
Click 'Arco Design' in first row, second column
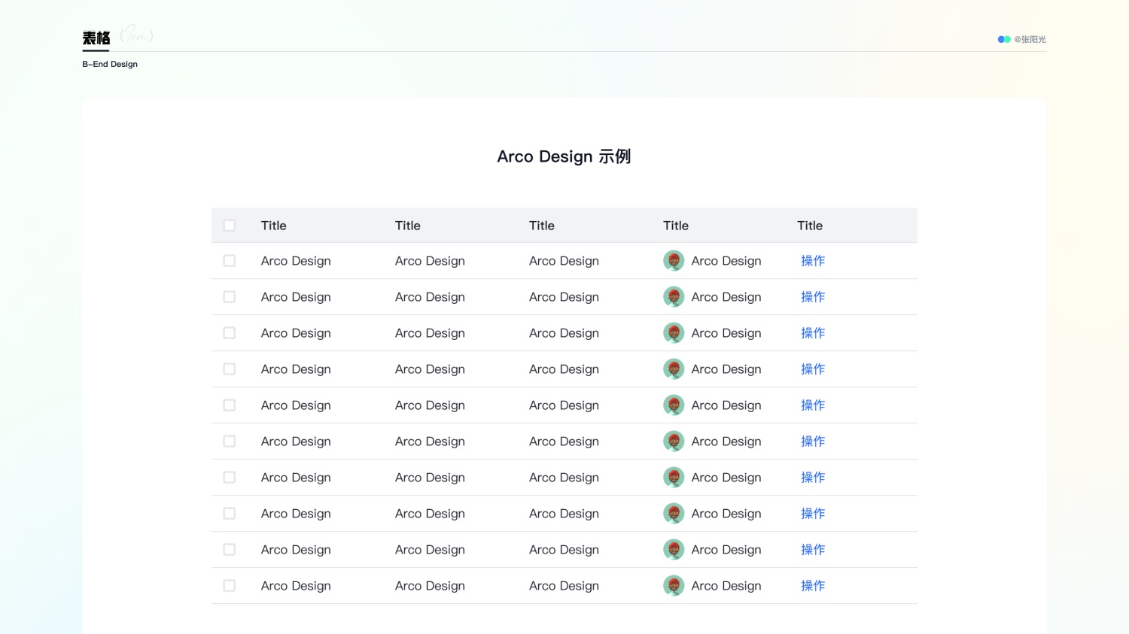click(430, 261)
